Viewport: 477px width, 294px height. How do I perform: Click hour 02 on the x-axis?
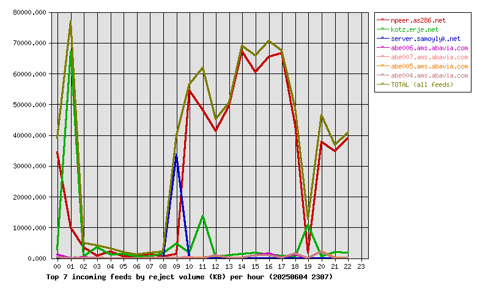tap(84, 266)
